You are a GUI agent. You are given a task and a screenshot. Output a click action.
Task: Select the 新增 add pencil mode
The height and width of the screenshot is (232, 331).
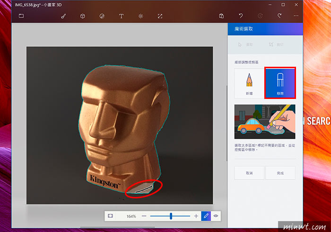249,83
